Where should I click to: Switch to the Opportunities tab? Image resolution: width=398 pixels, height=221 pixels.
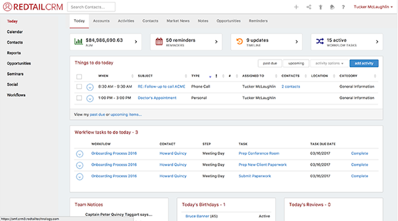(x=228, y=21)
